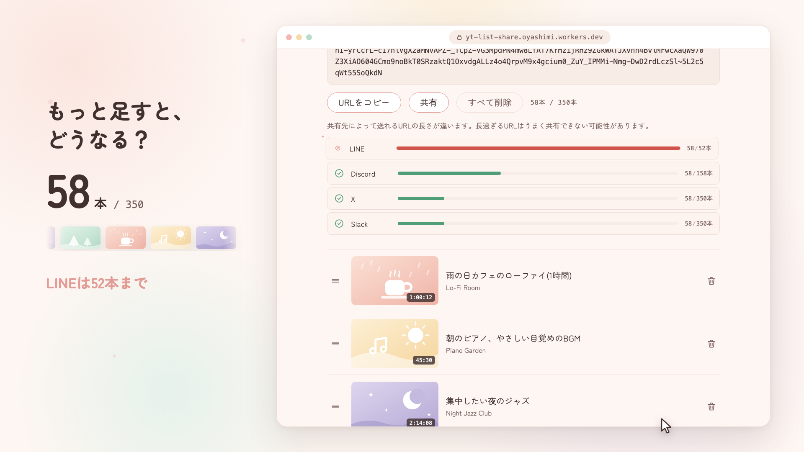This screenshot has height=452, width=804.
Task: Open the 共有 share button
Action: click(x=428, y=103)
